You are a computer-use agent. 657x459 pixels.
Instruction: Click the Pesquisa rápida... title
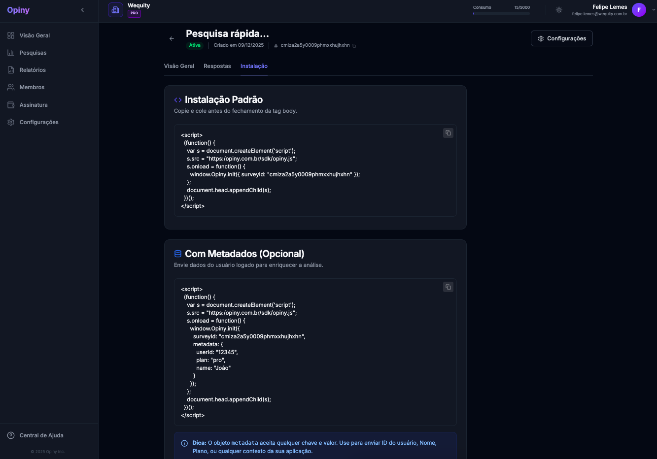[x=227, y=33]
